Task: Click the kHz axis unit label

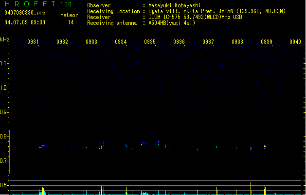Action: point(4,39)
